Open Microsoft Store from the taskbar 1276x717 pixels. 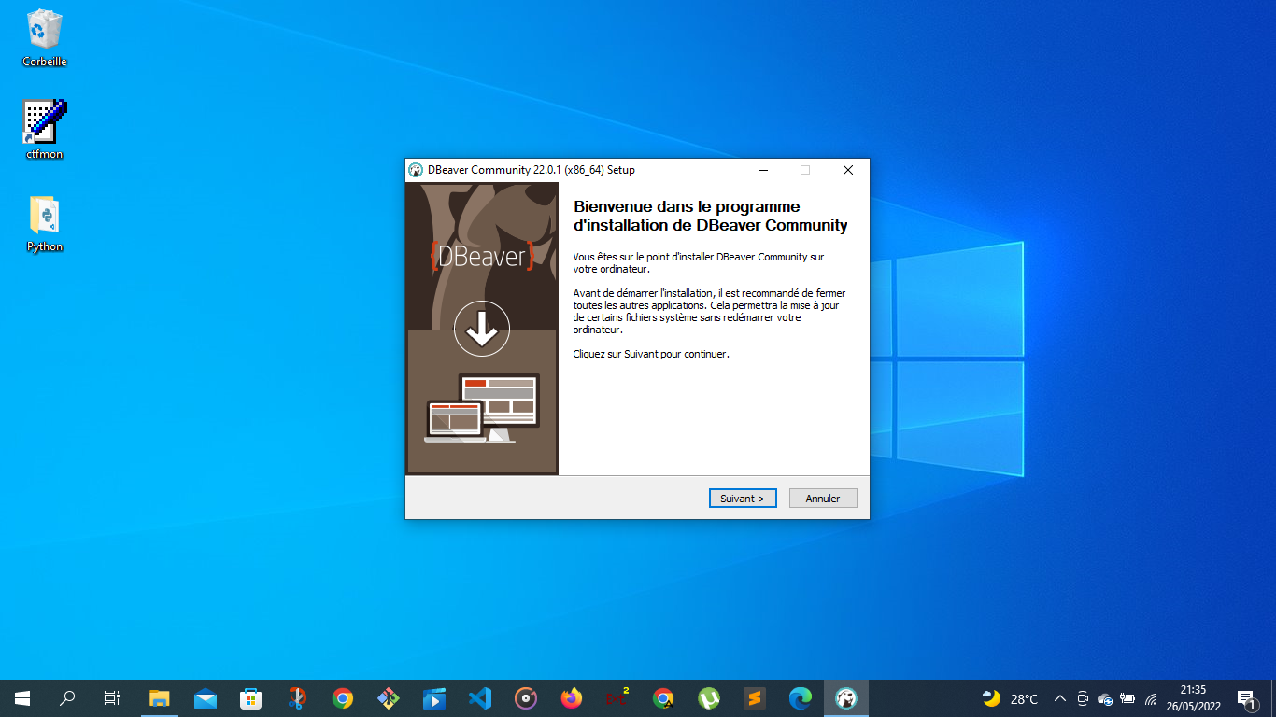pyautogui.click(x=251, y=698)
